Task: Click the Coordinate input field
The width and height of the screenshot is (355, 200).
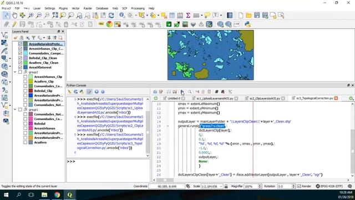Action: coord(166,186)
